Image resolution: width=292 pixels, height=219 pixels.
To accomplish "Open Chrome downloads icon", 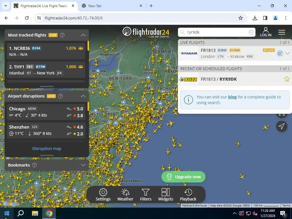I will click(x=255, y=18).
